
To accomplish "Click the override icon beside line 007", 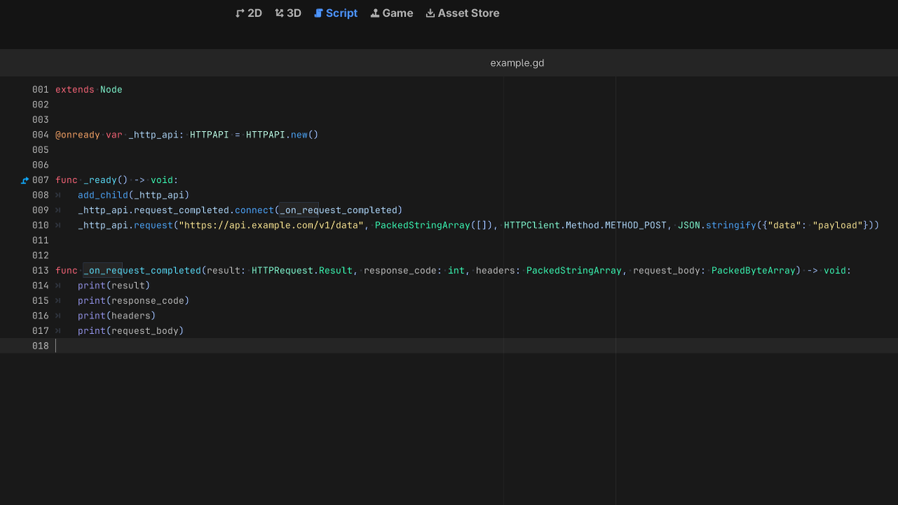I will (25, 180).
